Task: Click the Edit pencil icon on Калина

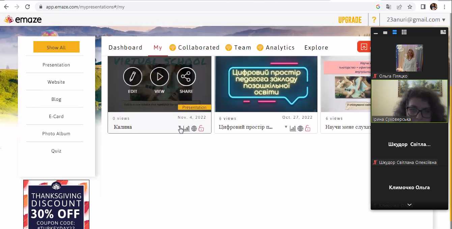Action: point(133,77)
